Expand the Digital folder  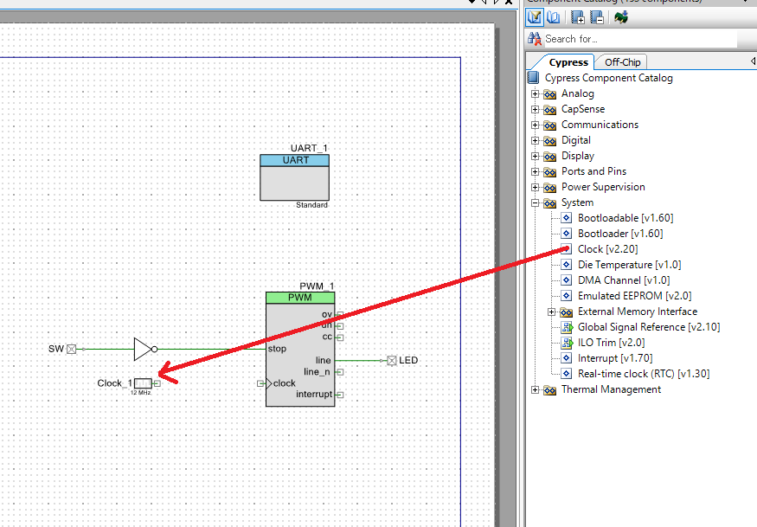coord(535,140)
